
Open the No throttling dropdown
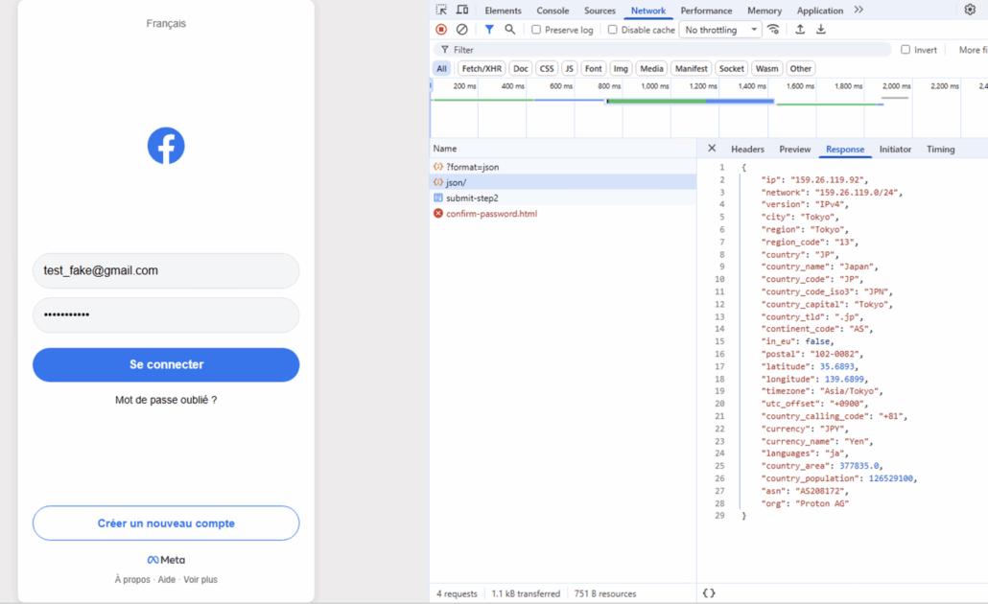coord(720,30)
